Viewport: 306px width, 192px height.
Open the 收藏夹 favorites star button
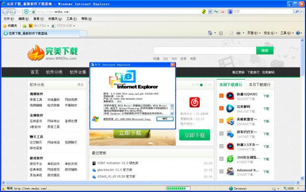10,25
